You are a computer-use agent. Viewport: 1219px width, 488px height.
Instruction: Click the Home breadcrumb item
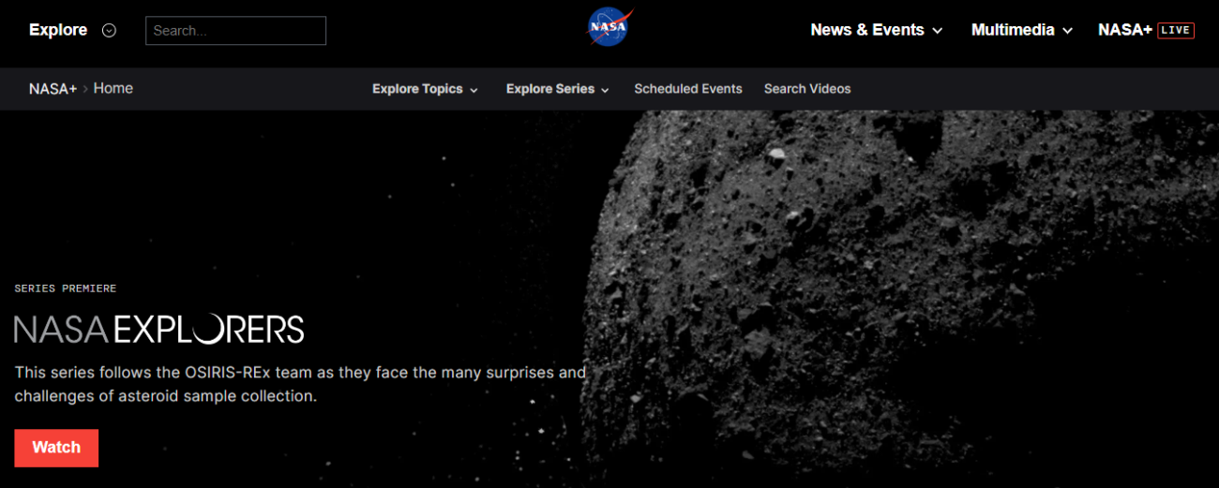coord(113,88)
